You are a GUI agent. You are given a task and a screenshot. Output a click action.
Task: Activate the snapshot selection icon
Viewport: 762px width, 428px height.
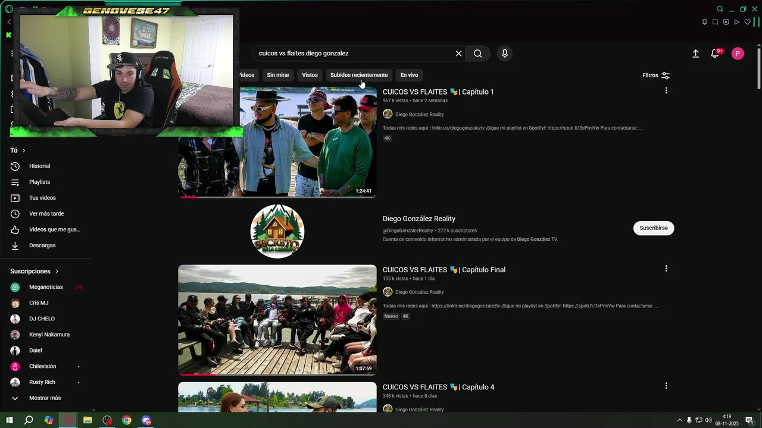tap(715, 22)
